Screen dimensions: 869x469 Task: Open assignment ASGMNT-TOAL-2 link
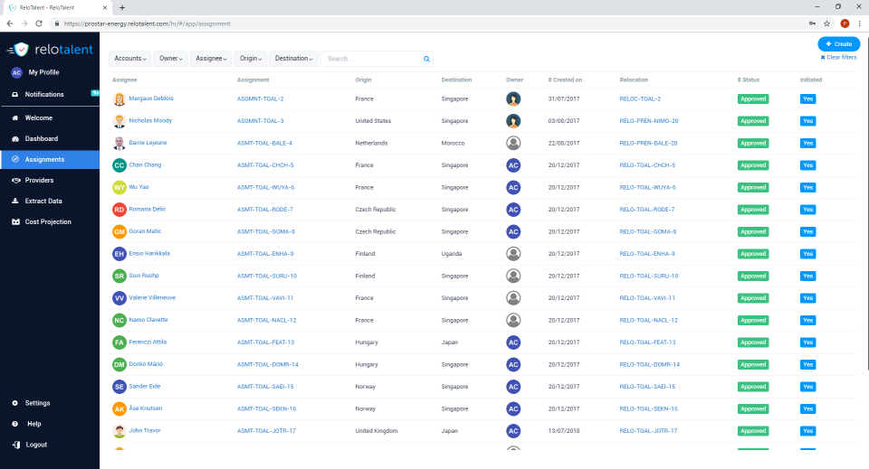(261, 99)
